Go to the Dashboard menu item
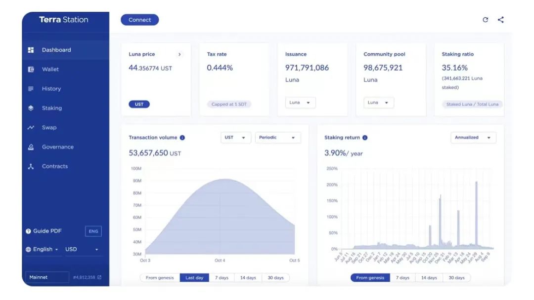The height and width of the screenshot is (300, 534). point(66,50)
